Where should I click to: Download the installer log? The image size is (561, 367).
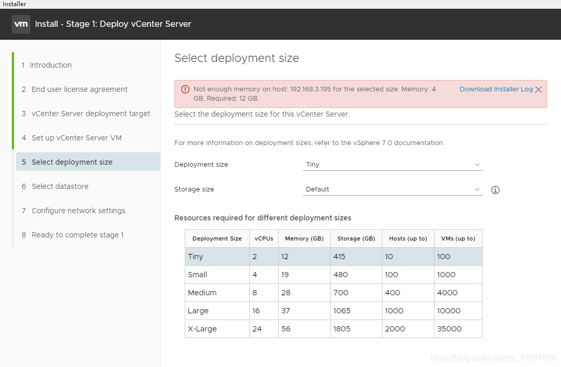coord(496,89)
